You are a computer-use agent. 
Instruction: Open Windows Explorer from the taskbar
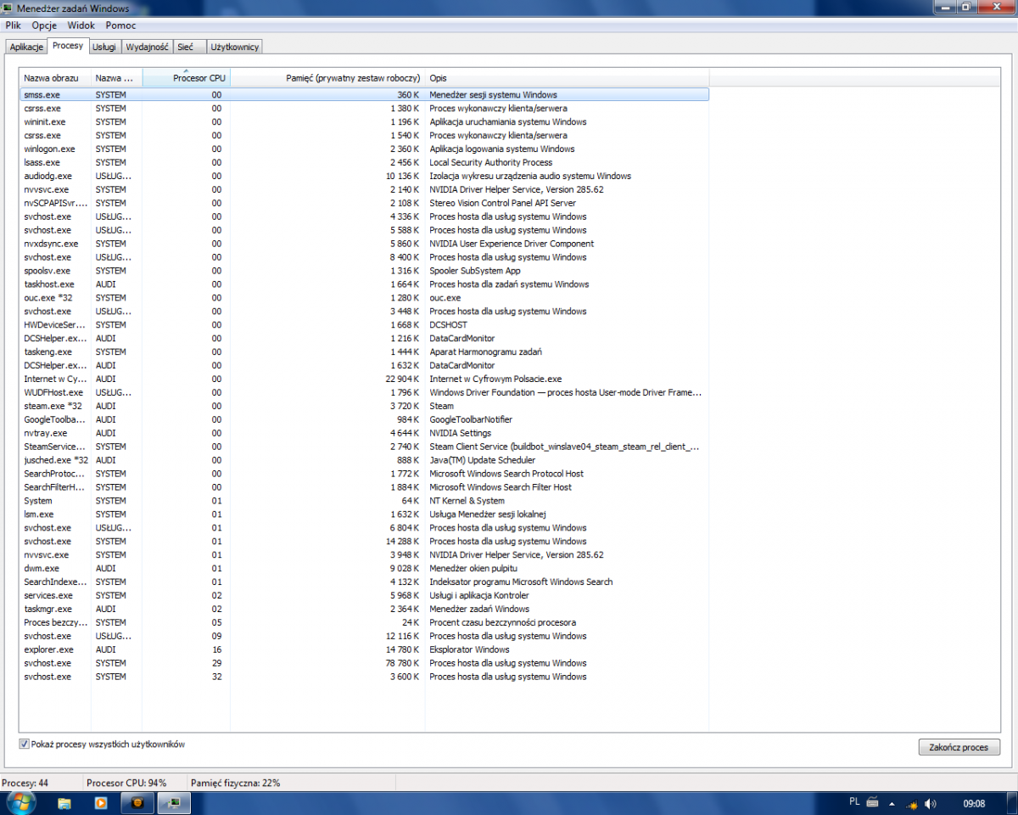[x=64, y=803]
